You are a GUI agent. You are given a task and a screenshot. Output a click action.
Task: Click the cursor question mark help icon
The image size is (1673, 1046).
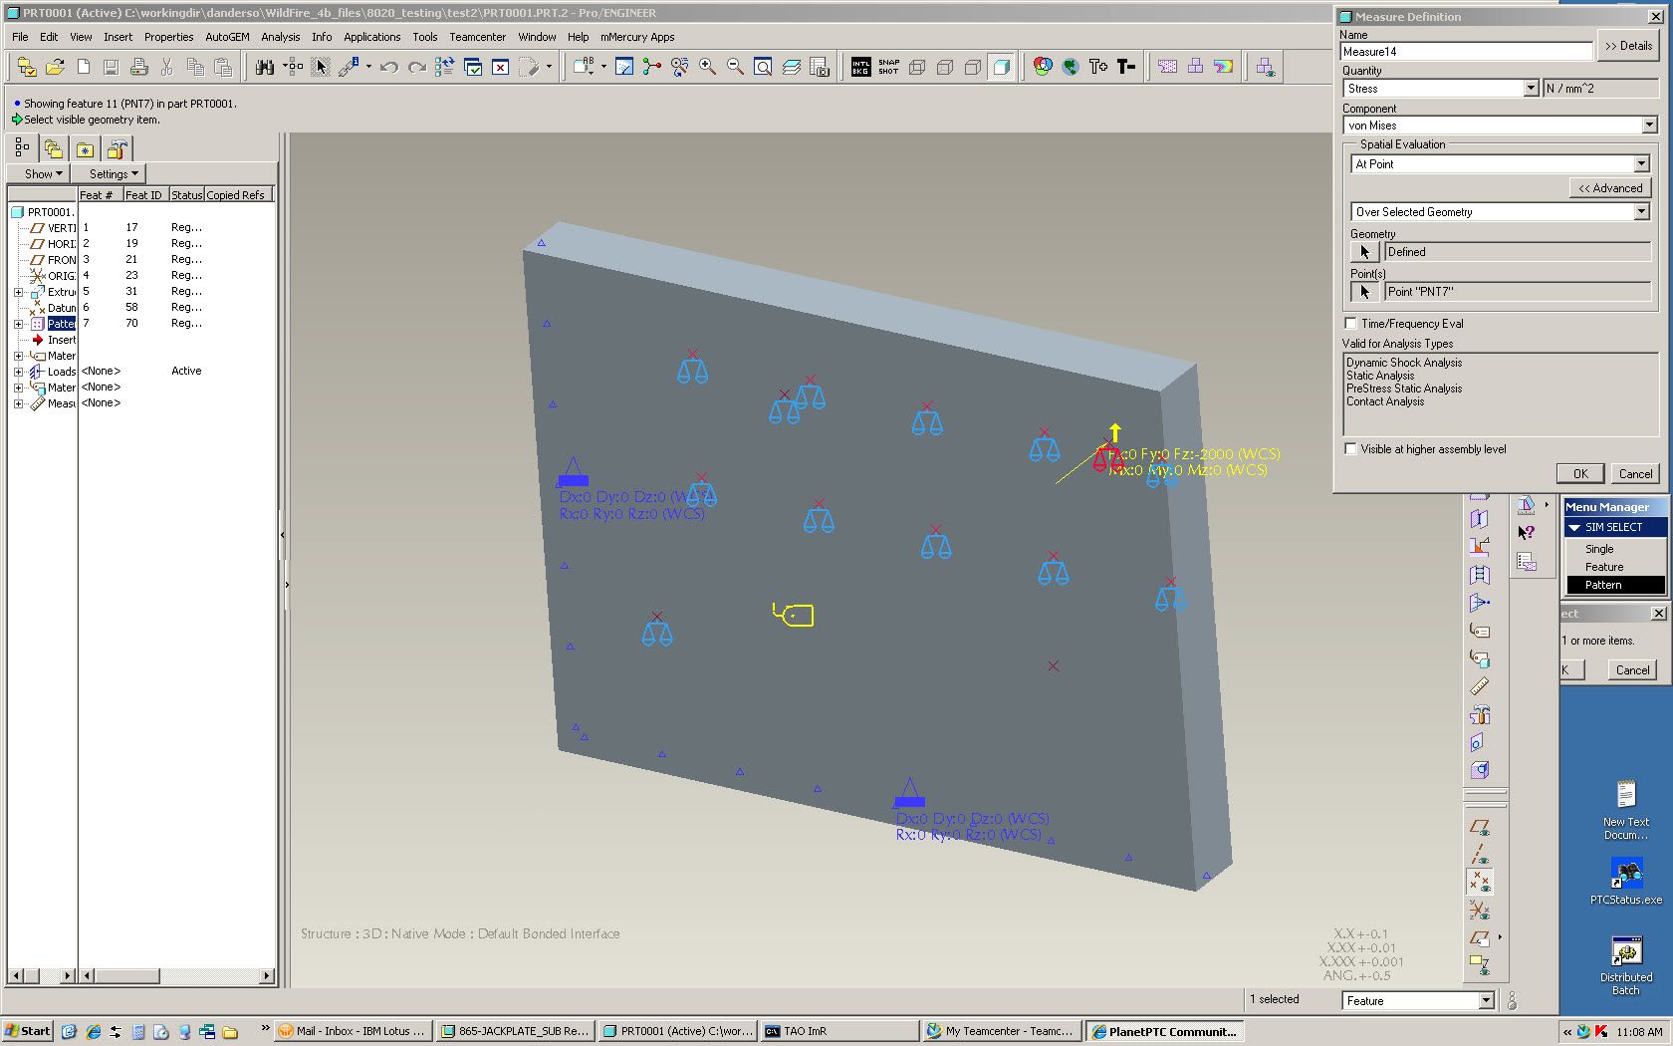click(x=1527, y=533)
